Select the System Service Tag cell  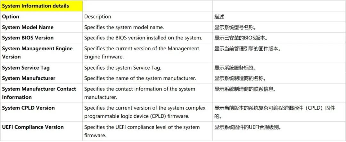(41, 68)
